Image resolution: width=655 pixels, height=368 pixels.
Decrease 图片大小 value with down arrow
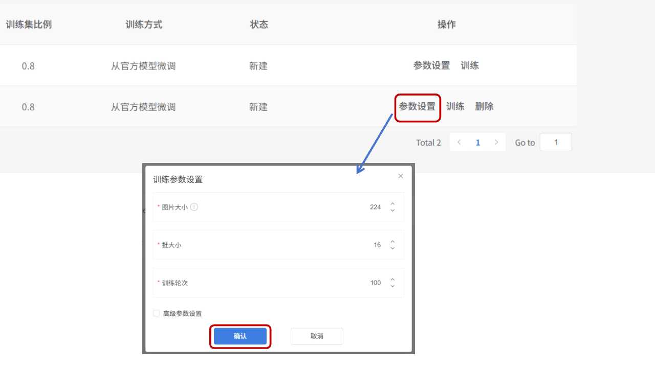pyautogui.click(x=392, y=211)
